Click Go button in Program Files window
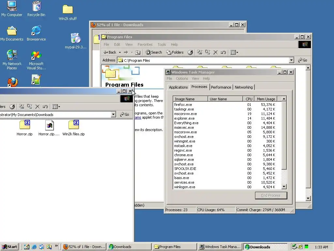The width and height of the screenshot is (334, 251). [x=303, y=60]
